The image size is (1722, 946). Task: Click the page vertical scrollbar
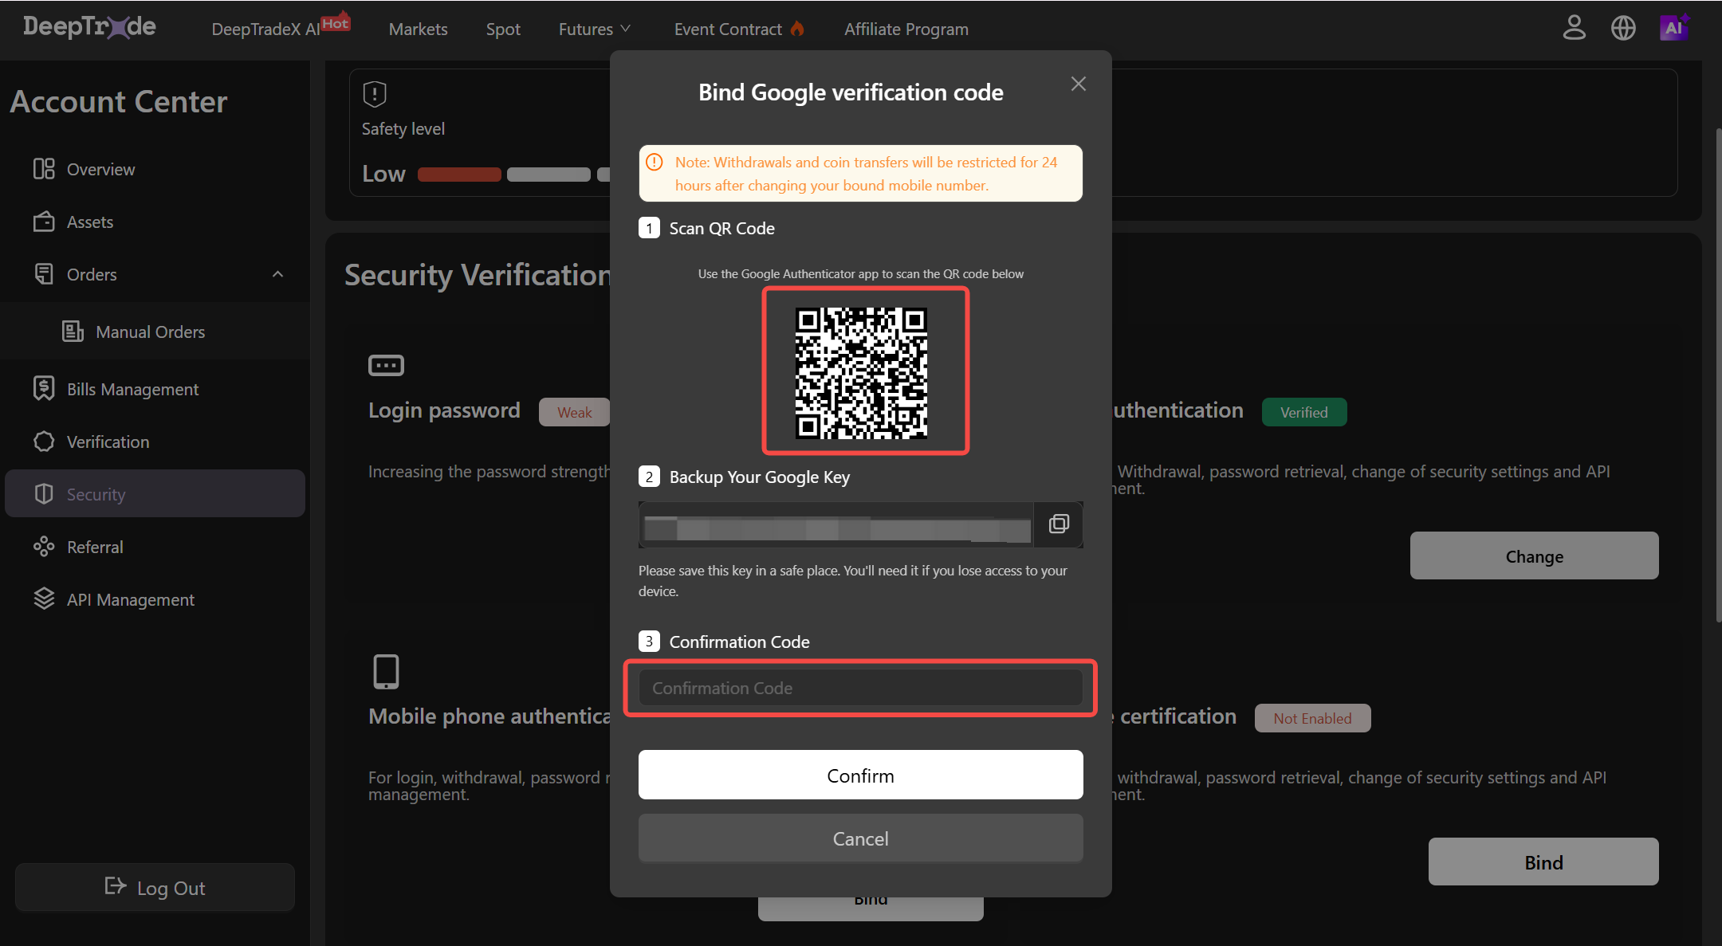pos(1718,375)
